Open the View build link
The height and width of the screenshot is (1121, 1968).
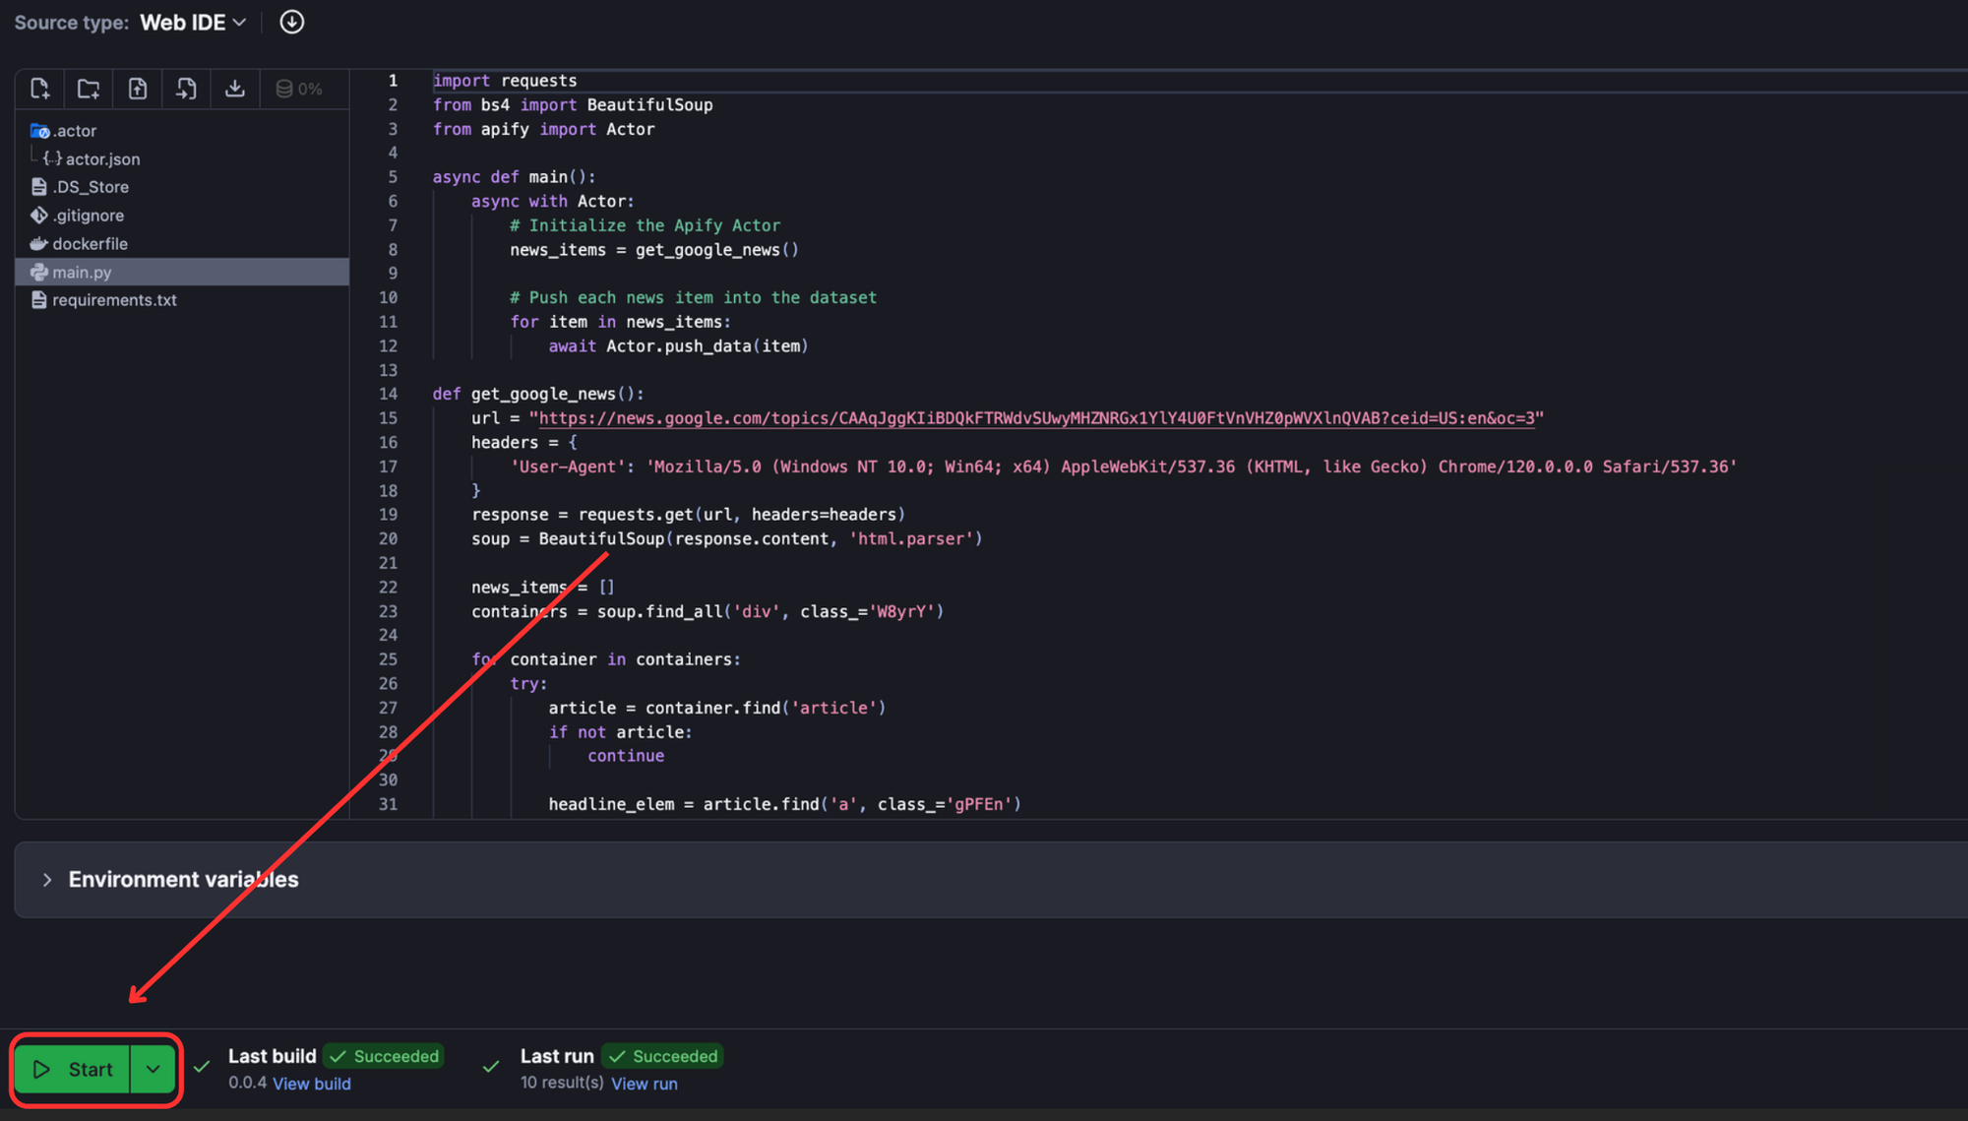click(x=312, y=1084)
